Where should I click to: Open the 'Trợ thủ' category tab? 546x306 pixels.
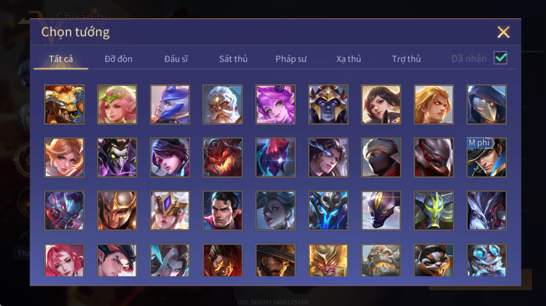406,59
